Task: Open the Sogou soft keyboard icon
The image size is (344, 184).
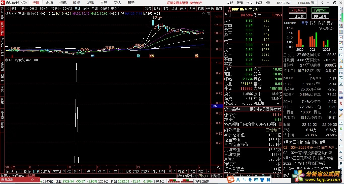Action: tap(256, 179)
